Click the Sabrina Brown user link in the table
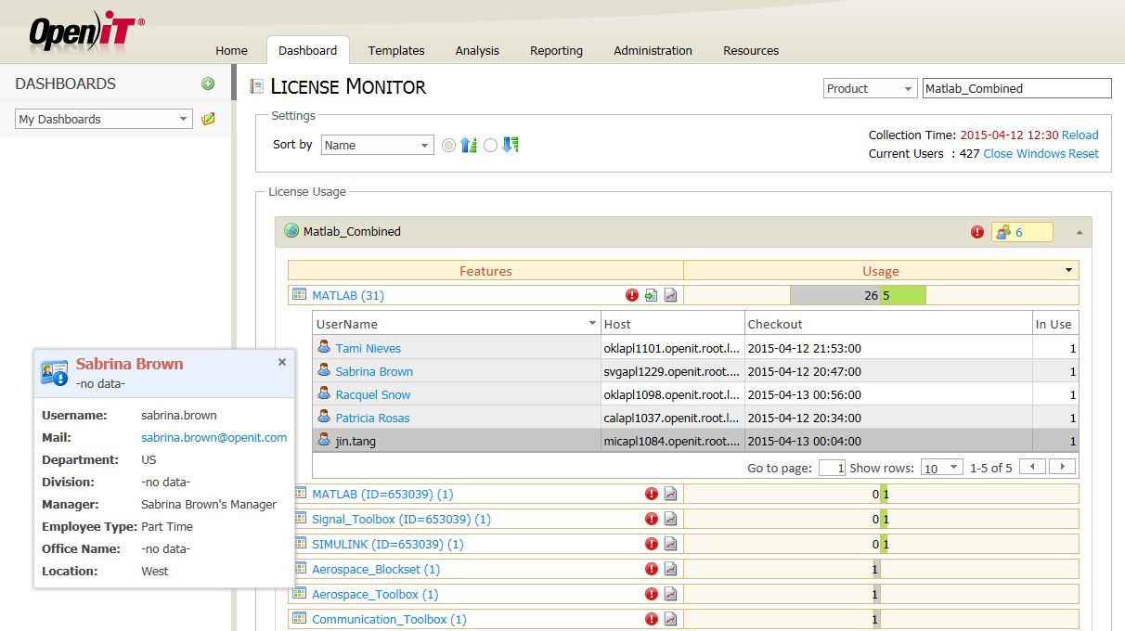Viewport: 1125px width, 631px height. click(x=374, y=371)
